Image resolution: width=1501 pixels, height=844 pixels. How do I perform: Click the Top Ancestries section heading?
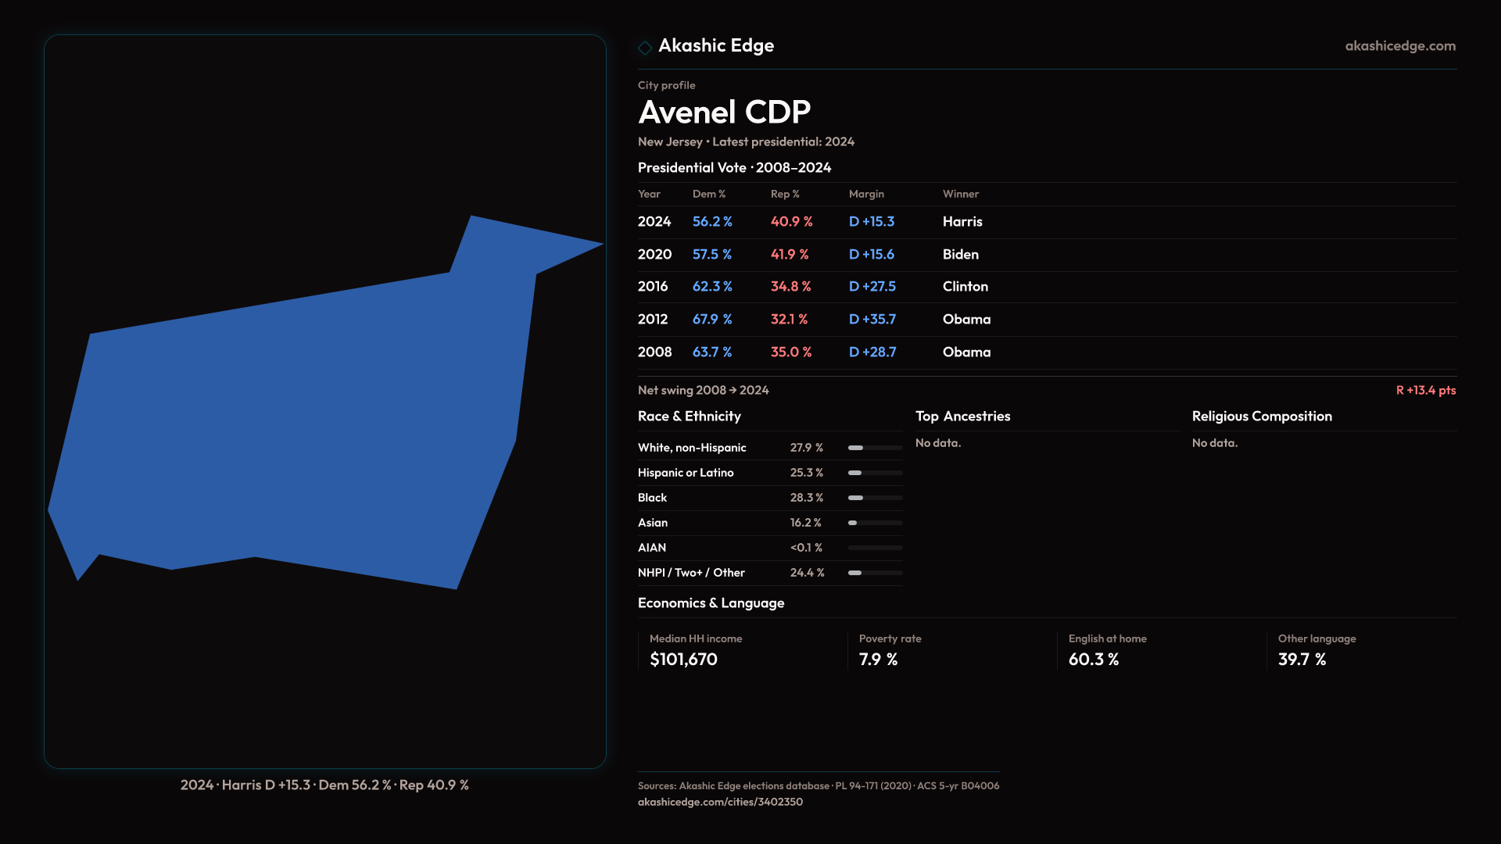[x=962, y=417]
